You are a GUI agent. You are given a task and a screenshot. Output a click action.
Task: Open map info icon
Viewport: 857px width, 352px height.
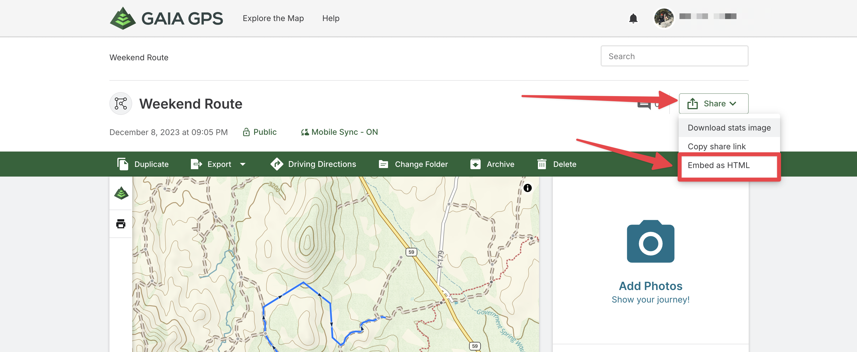point(527,188)
